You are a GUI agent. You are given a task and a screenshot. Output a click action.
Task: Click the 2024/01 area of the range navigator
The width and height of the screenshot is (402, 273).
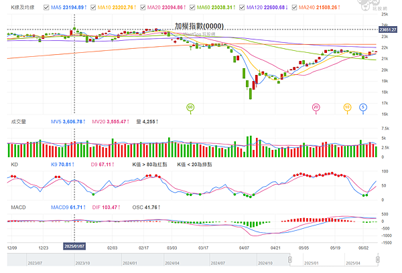point(130,263)
